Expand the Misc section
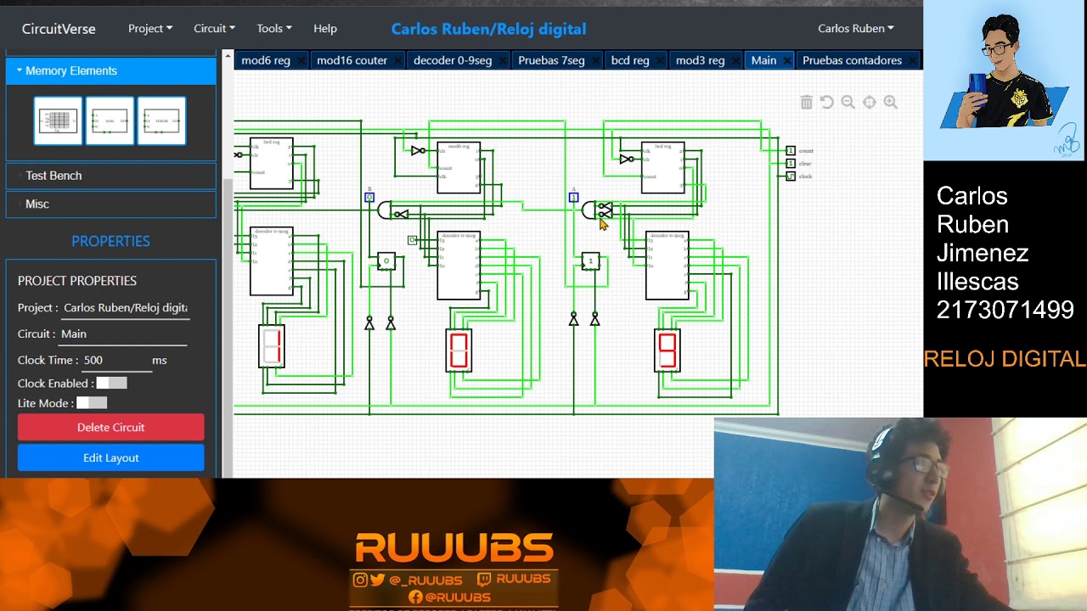1087x611 pixels. [111, 204]
